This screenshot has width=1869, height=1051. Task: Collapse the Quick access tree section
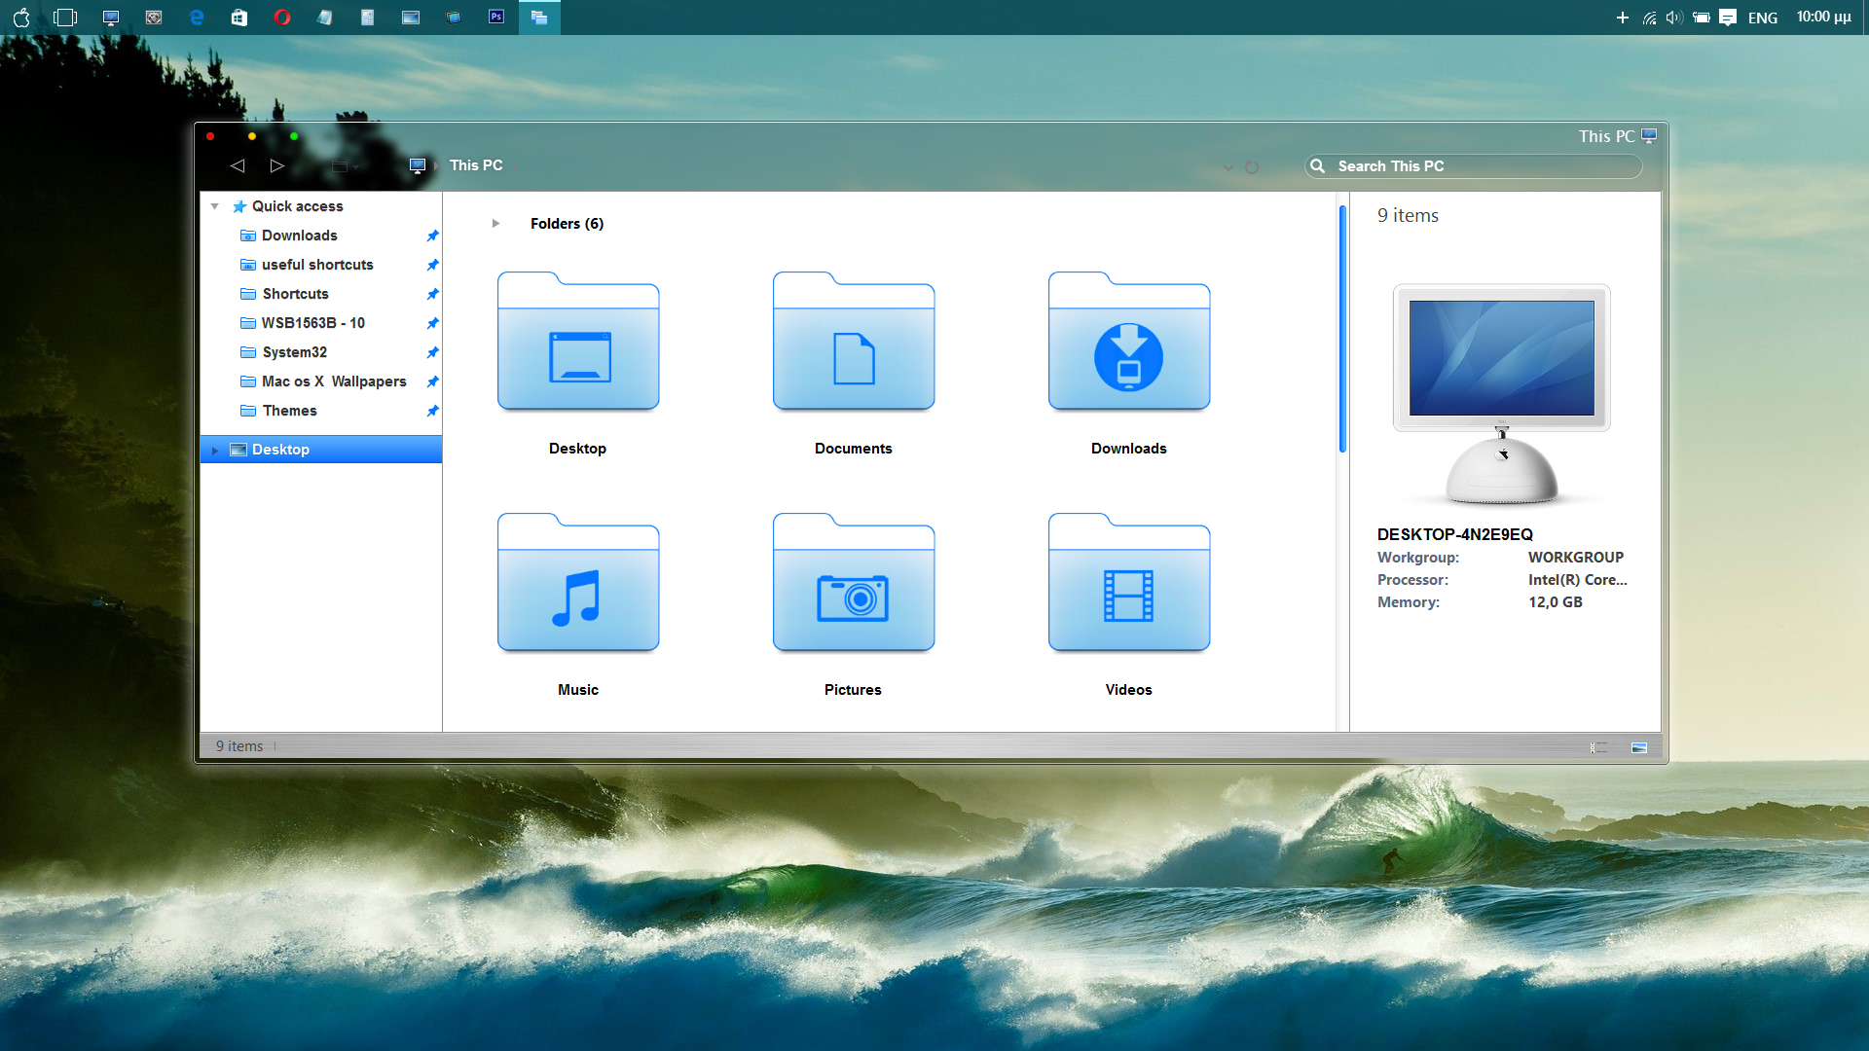[215, 206]
